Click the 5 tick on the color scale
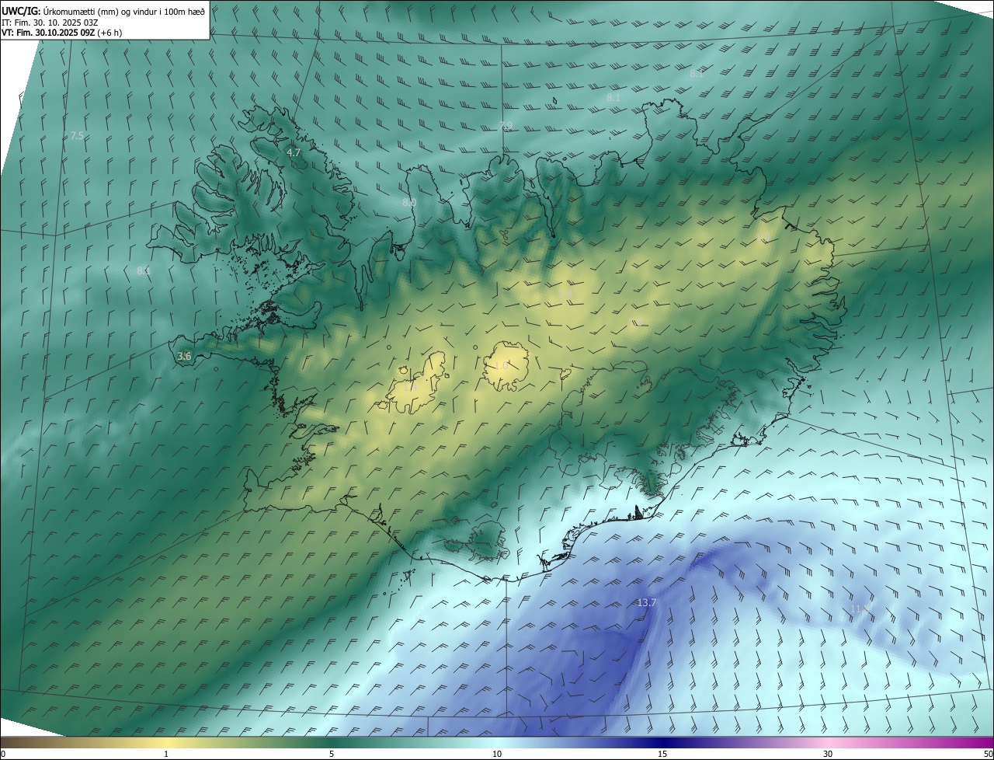 coord(332,754)
